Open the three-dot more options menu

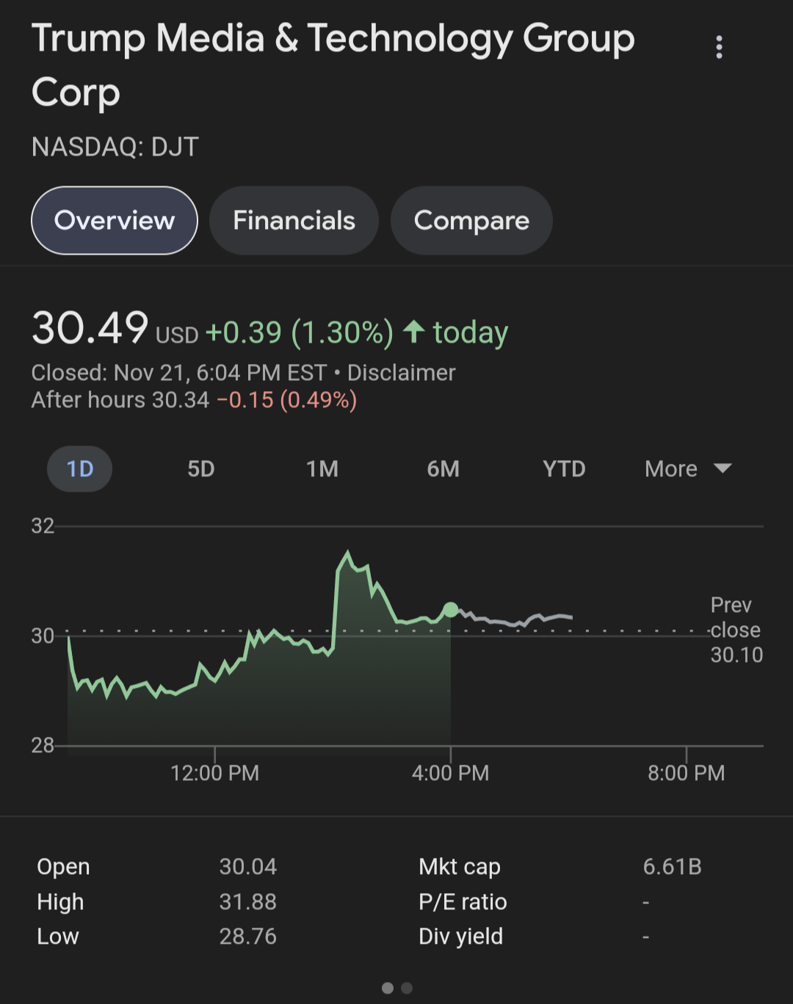tap(719, 47)
